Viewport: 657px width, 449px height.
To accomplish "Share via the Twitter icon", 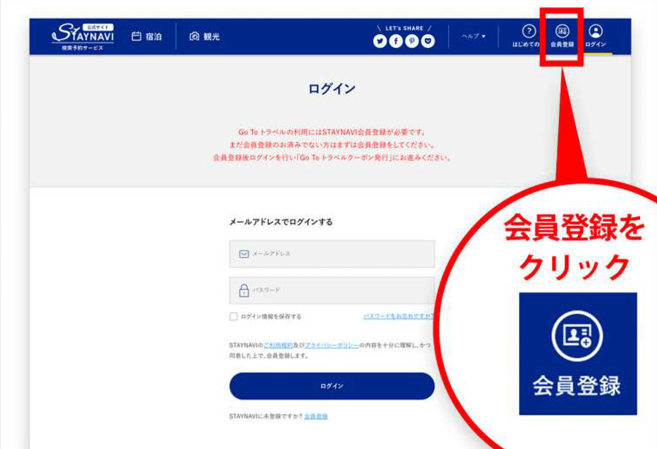I will click(380, 41).
